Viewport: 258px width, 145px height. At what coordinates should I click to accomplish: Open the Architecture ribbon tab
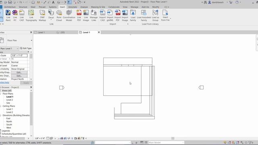pos(10,7)
